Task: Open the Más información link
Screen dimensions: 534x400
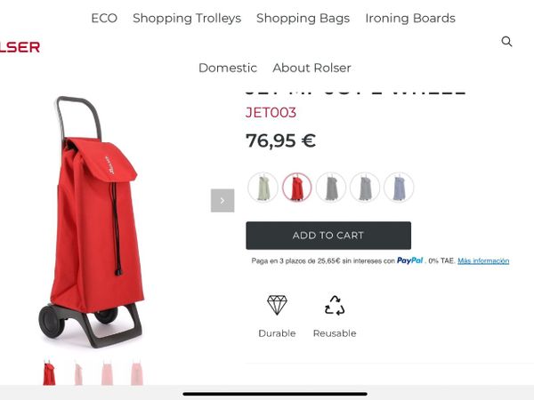Action: click(483, 260)
